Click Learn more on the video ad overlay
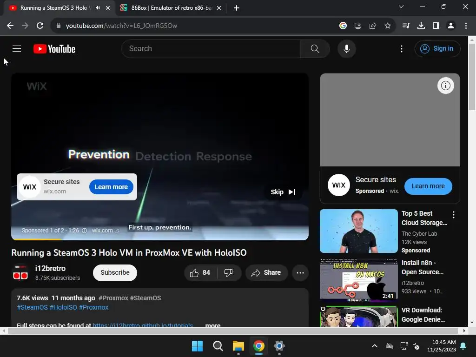476x357 pixels. point(111,187)
